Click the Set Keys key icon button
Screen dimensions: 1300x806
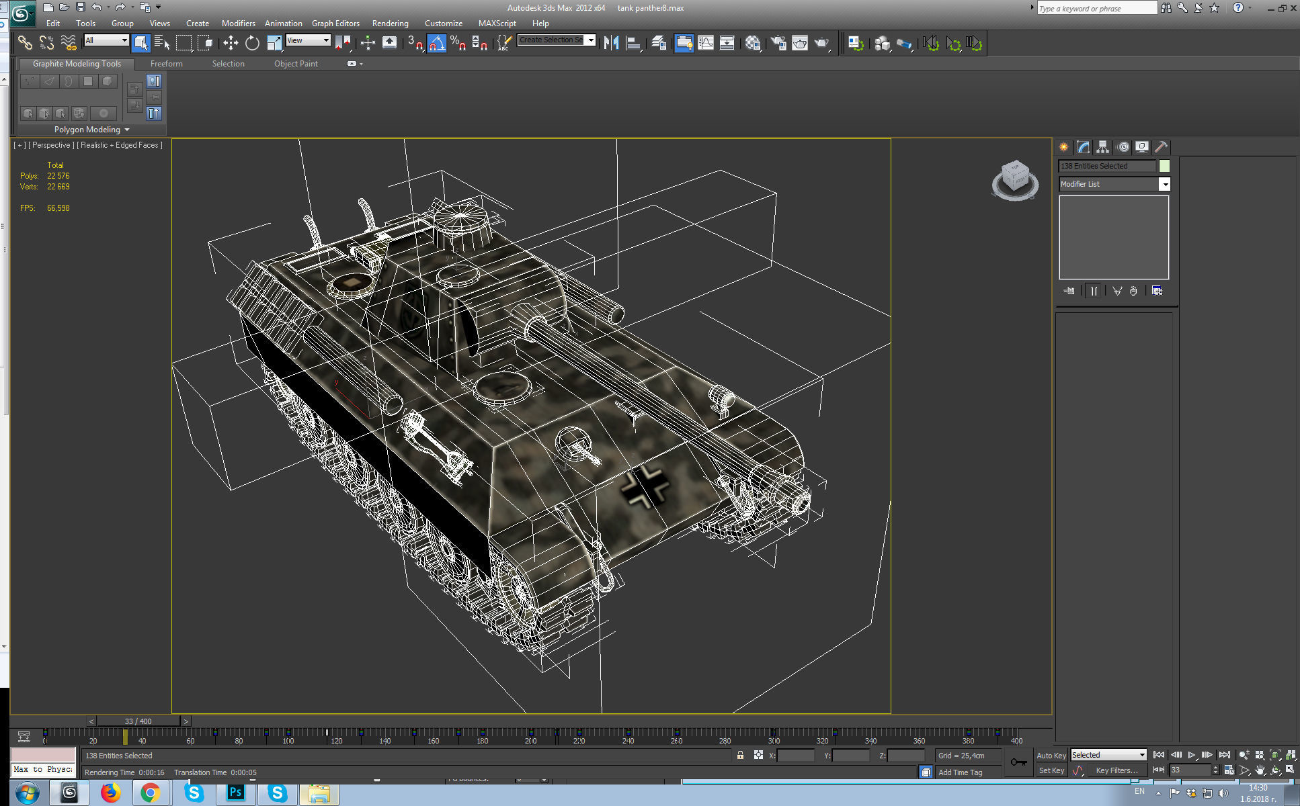1019,762
